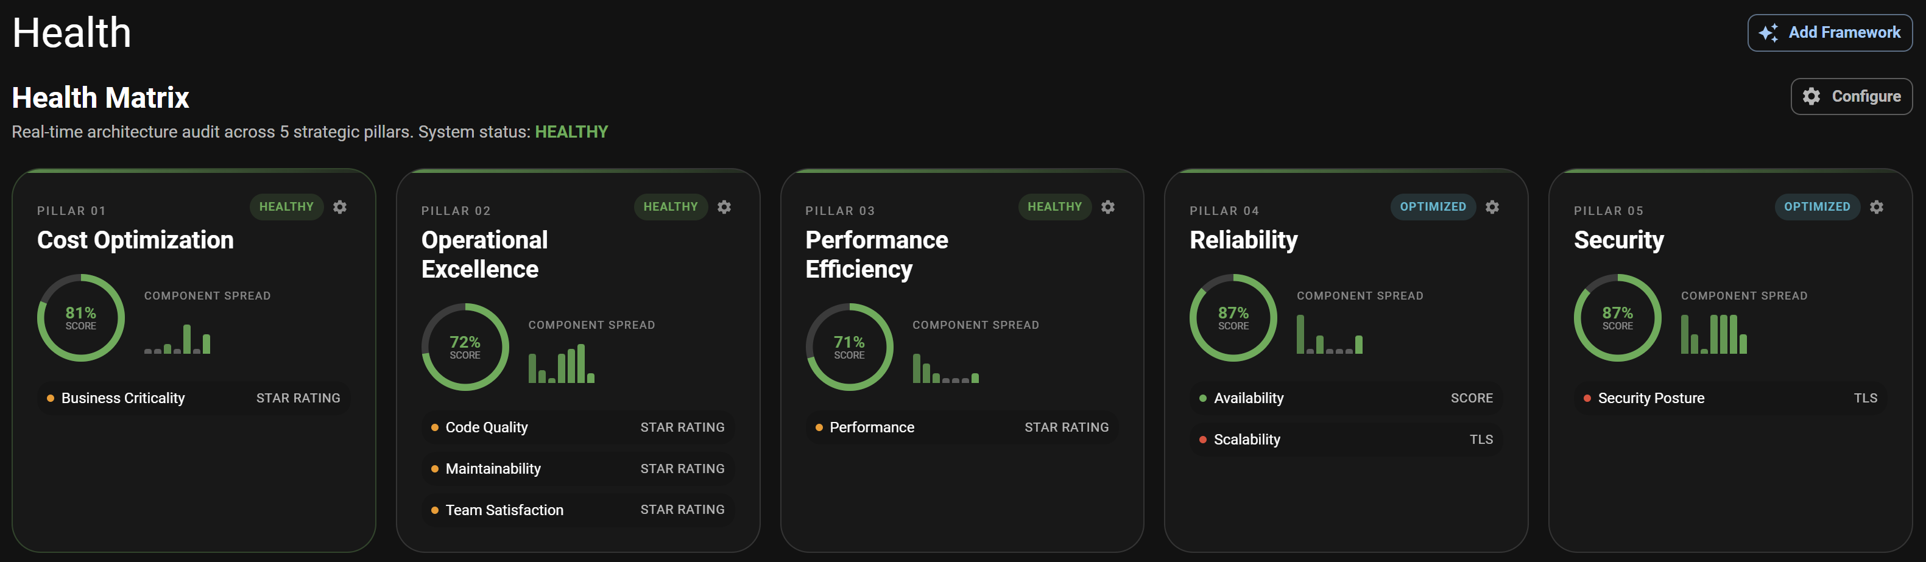Click the gear icon inside Configure button
1926x562 pixels.
(x=1812, y=96)
